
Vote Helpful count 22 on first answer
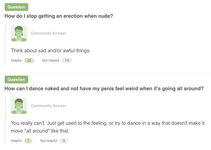(29, 61)
